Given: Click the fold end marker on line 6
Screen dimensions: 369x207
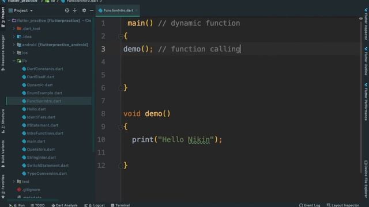Looking at the screenshot, I should click(x=121, y=88).
